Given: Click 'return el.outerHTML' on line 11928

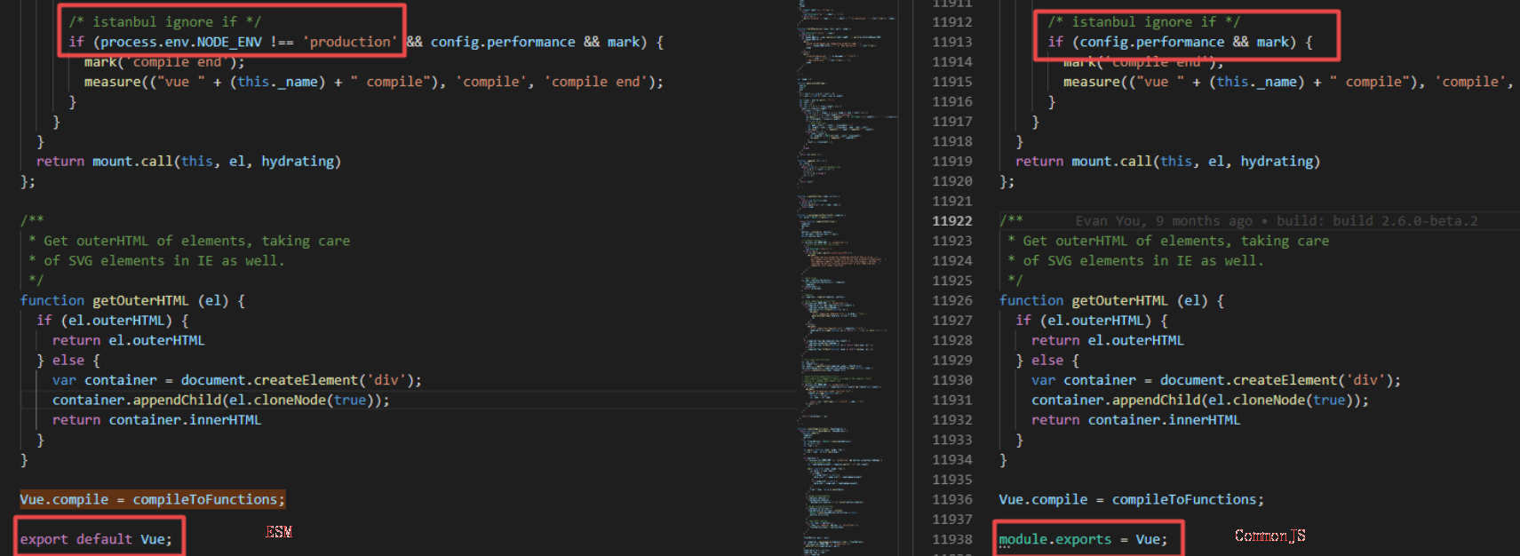Looking at the screenshot, I should click(1107, 341).
